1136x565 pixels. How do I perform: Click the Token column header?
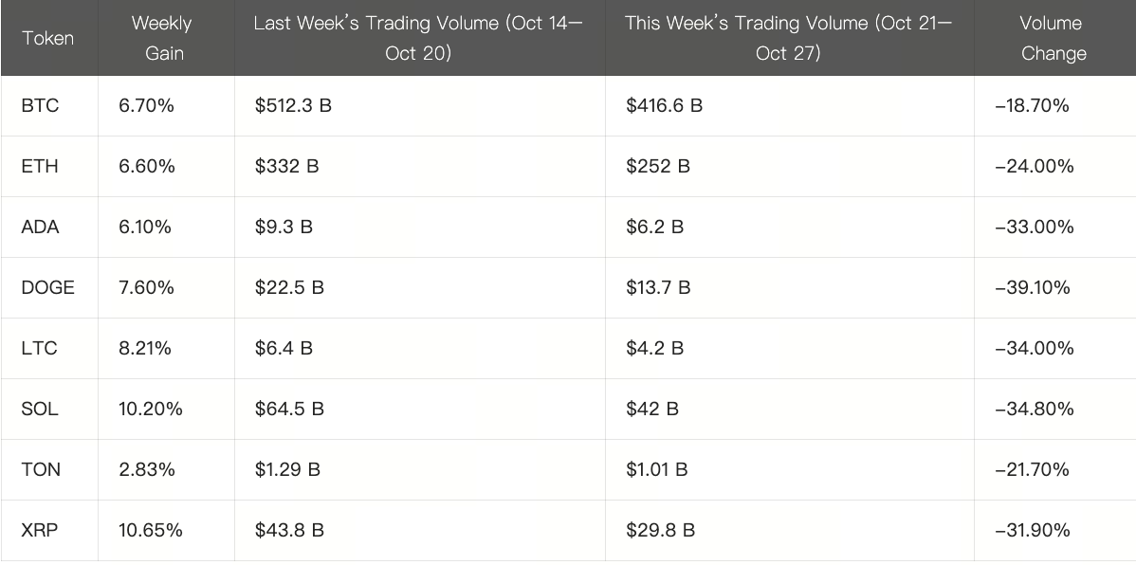[47, 39]
